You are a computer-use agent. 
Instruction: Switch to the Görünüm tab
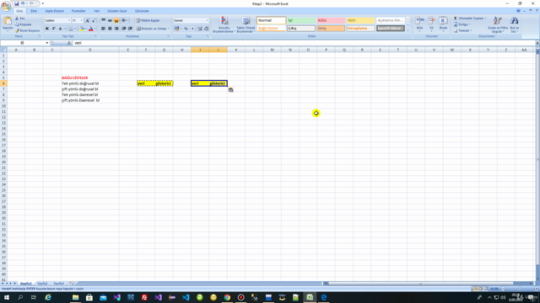pos(142,11)
